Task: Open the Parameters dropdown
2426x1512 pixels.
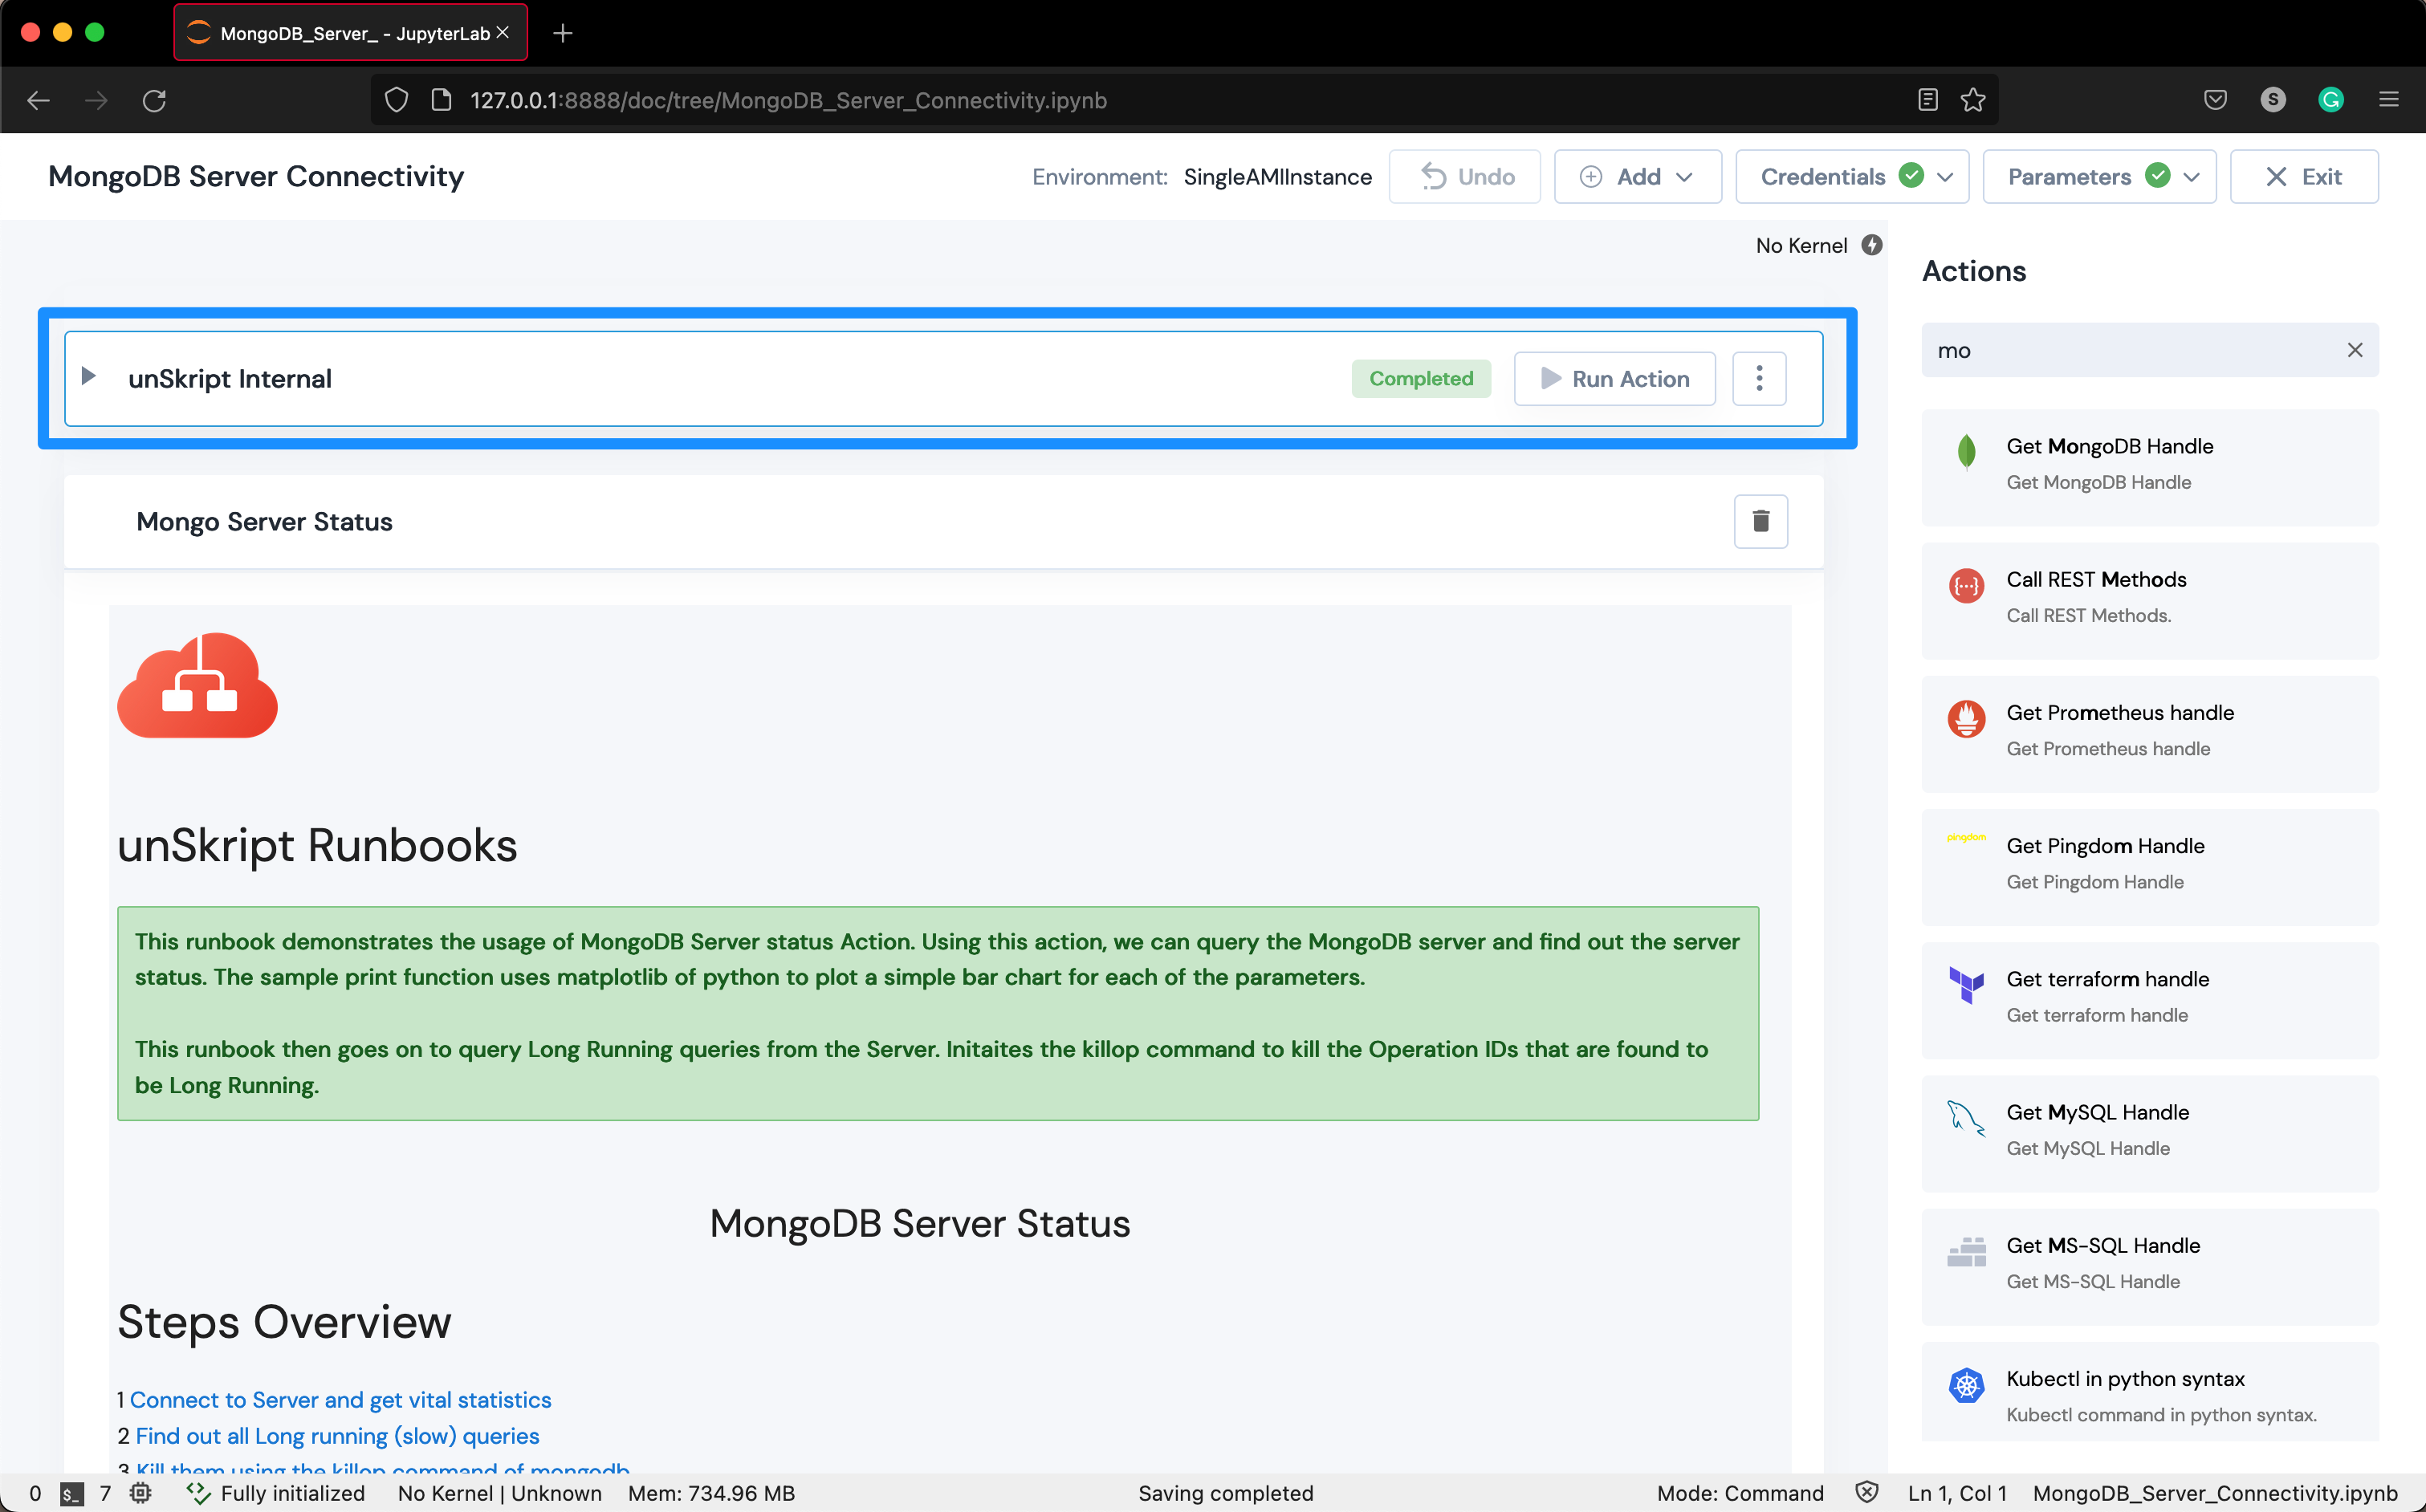Action: coord(2099,177)
